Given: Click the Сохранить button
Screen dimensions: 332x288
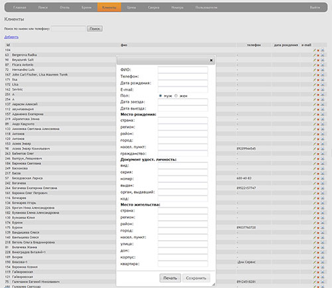Looking at the screenshot, I should [196, 278].
